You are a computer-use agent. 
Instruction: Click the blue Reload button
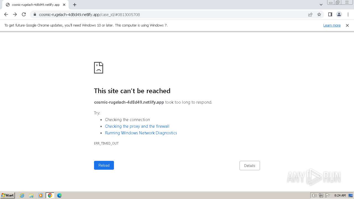point(104,165)
